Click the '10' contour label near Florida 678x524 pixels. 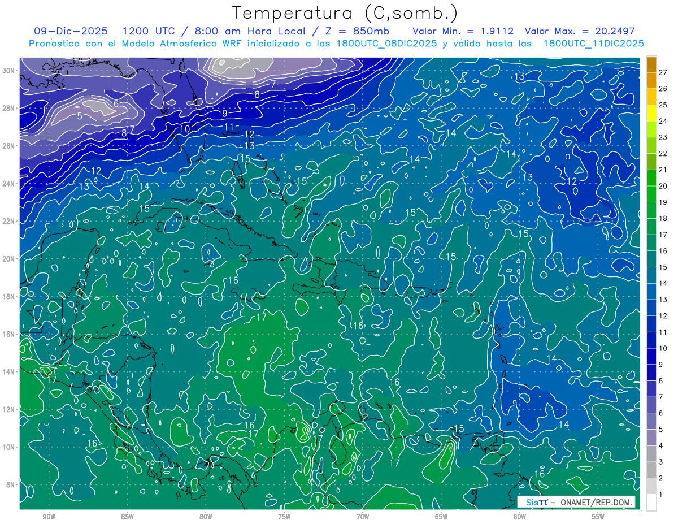[185, 129]
